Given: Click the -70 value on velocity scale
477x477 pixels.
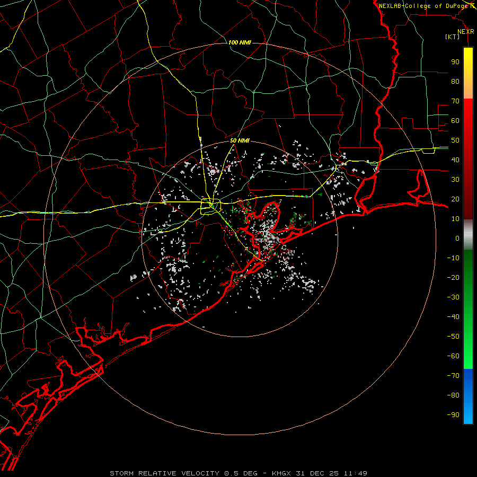Looking at the screenshot, I should (453, 376).
